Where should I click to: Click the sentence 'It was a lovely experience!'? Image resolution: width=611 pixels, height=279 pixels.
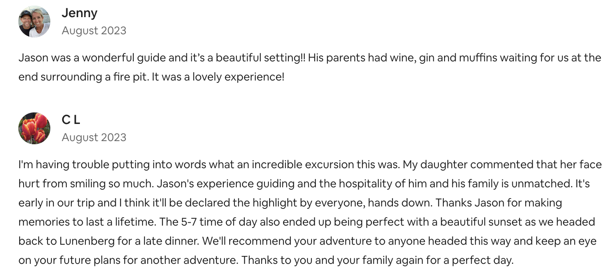pyautogui.click(x=218, y=77)
